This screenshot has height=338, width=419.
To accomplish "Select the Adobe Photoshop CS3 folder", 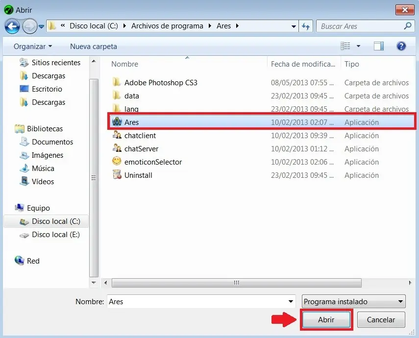I will pos(161,83).
